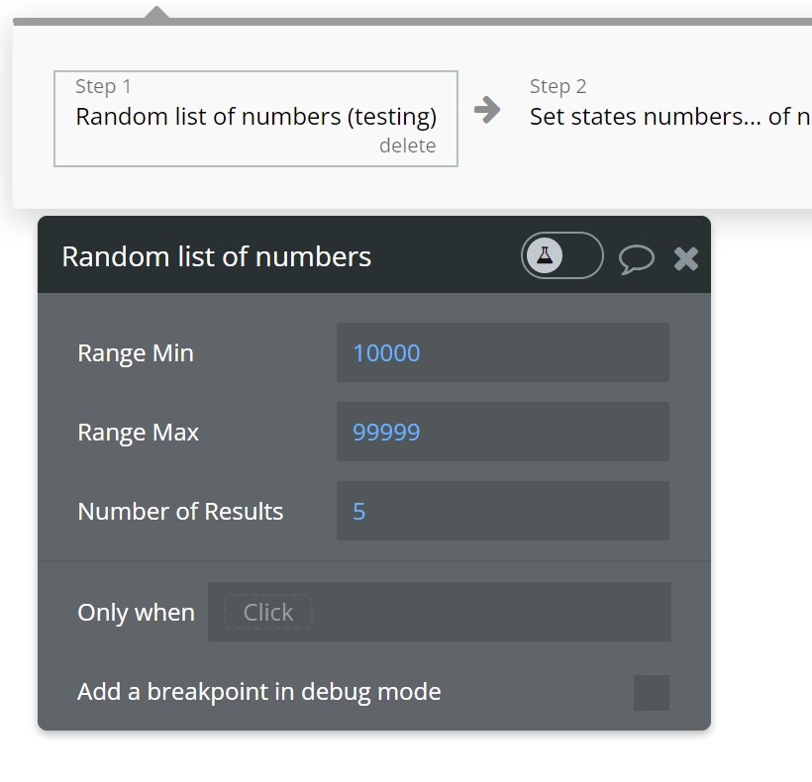Select the 99999 value text
The height and width of the screenshot is (782, 812).
point(386,433)
